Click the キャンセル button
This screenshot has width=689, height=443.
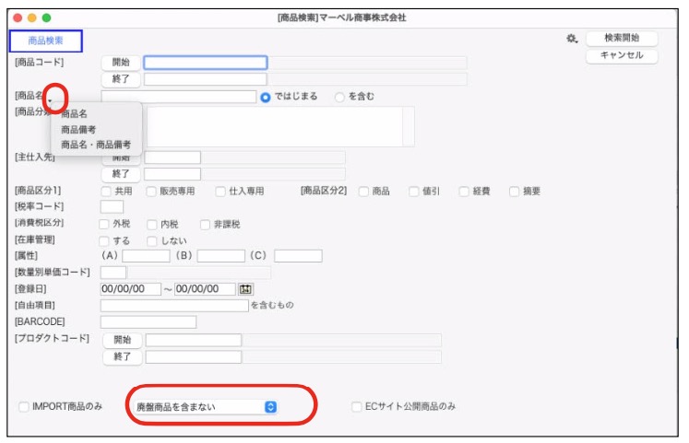tap(622, 56)
